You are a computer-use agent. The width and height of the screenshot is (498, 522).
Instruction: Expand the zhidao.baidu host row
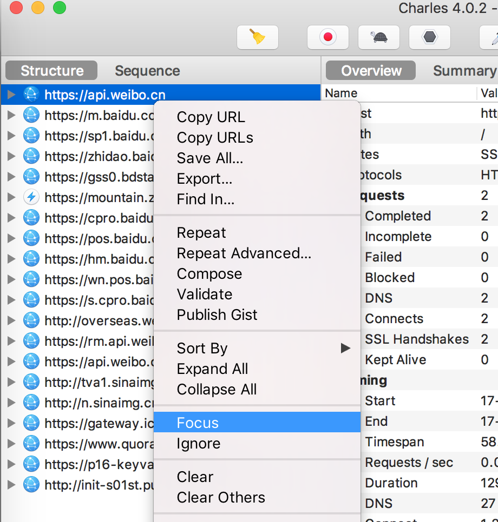tap(11, 156)
